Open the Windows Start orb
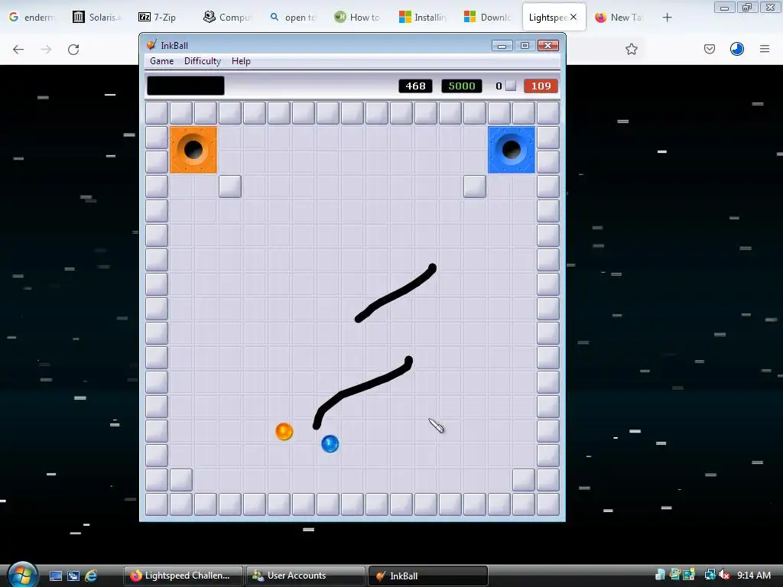783x587 pixels. [x=22, y=575]
